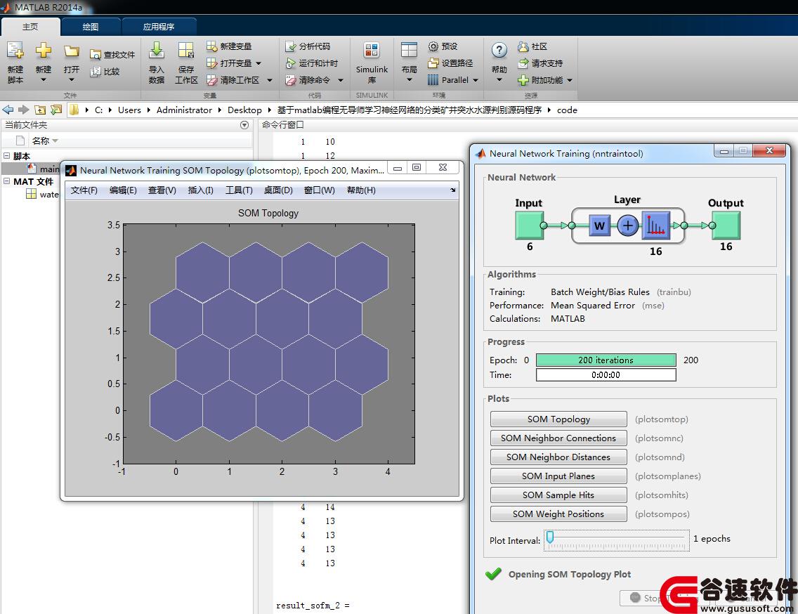Switch to the Apps ribbon tab
This screenshot has width=798, height=614.
[x=159, y=27]
